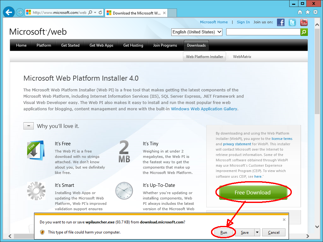The image size is (323, 242).
Task: Click the gear 'It's Smart' icon
Action: click(36, 191)
